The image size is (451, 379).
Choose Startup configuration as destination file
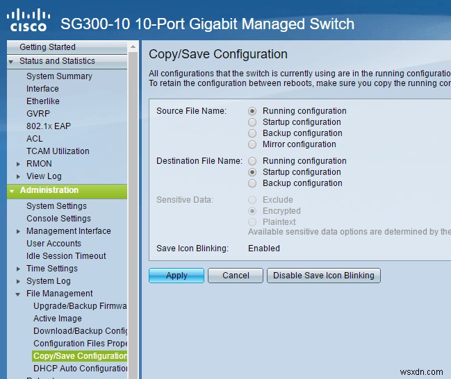coord(252,172)
